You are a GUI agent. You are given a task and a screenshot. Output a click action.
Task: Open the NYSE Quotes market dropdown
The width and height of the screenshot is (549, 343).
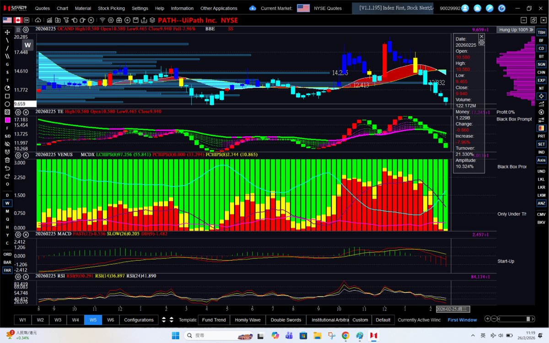coord(327,8)
